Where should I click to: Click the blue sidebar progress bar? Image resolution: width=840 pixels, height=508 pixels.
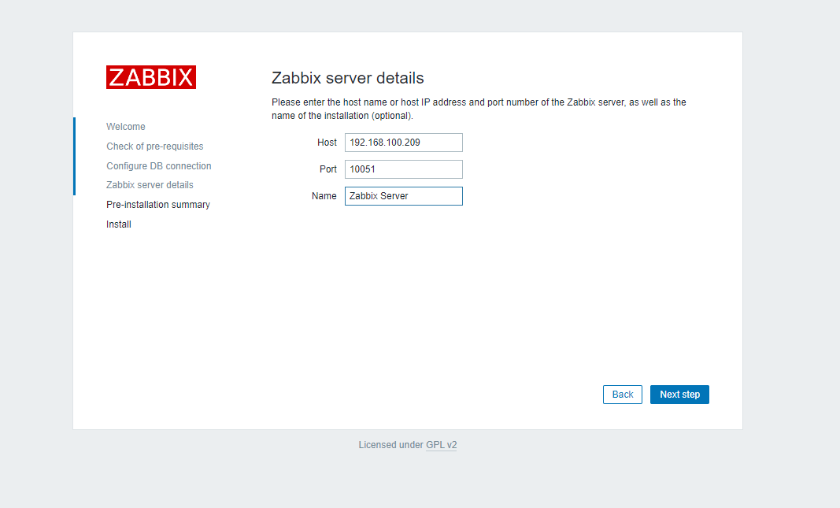(x=74, y=156)
